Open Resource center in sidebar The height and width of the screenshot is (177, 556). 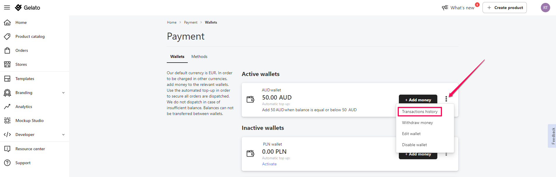tap(30, 149)
